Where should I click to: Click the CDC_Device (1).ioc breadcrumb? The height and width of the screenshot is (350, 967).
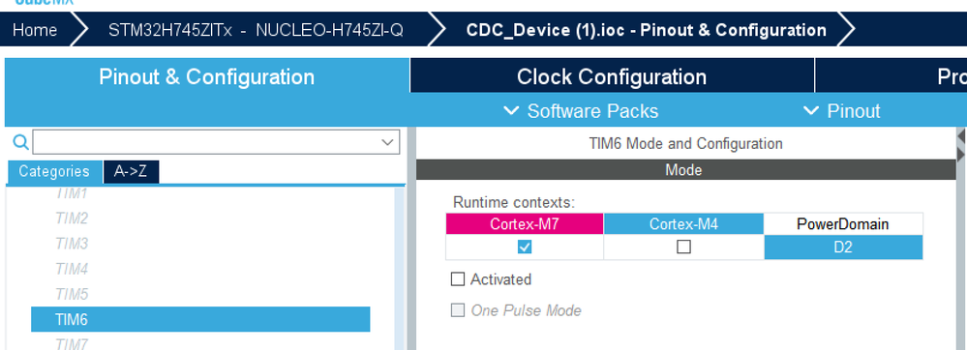[647, 30]
